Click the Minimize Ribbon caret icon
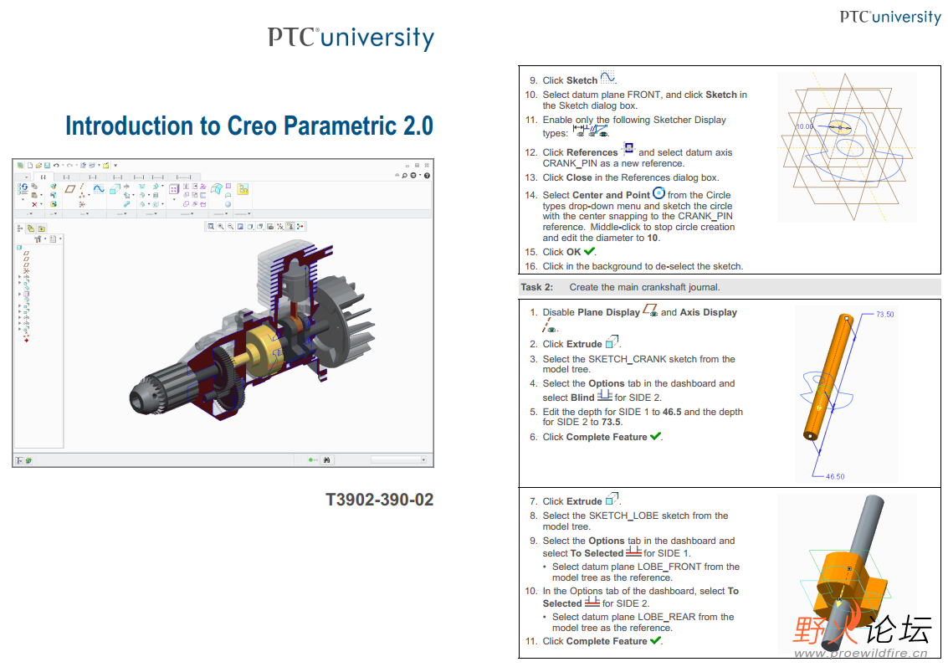This screenshot has height=667, width=948. [397, 175]
